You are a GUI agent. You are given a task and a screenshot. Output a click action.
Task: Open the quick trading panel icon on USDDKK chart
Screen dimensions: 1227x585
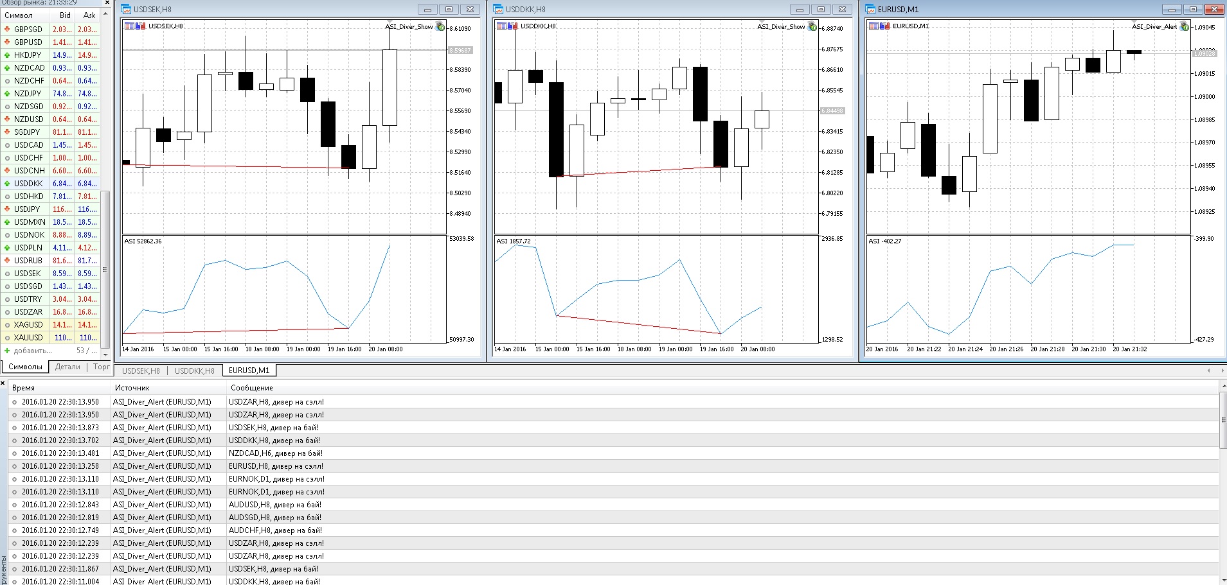[x=501, y=26]
